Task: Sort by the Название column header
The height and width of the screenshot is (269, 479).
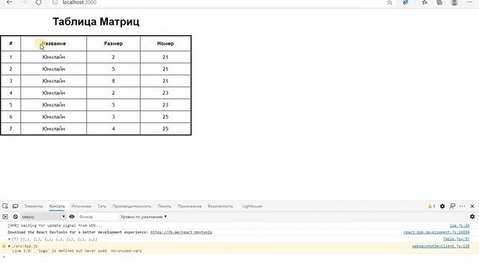Action: 54,43
